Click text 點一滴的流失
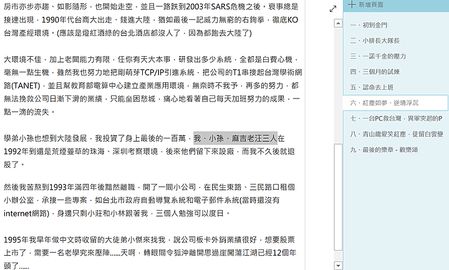The width and height of the screenshot is (449, 270). tap(27, 112)
